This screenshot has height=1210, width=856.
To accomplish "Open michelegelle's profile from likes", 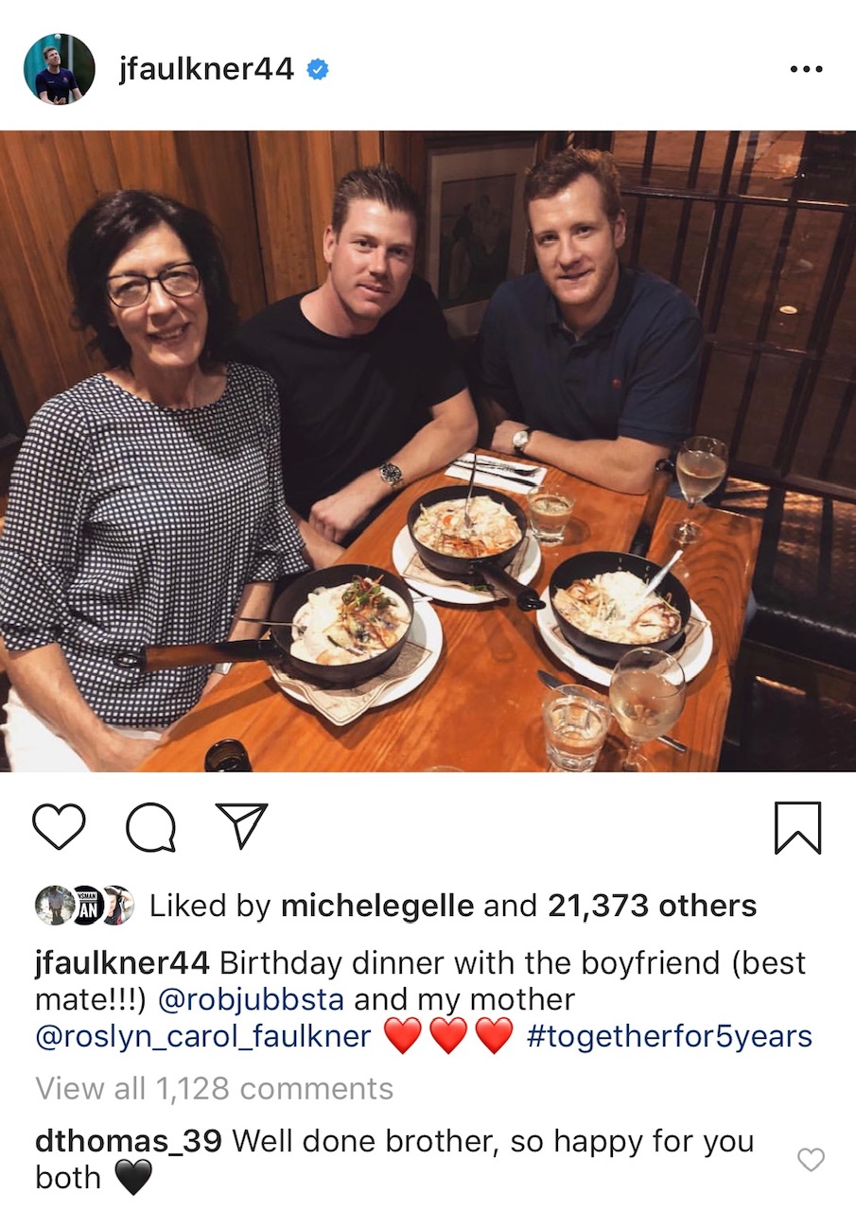I will (x=377, y=906).
